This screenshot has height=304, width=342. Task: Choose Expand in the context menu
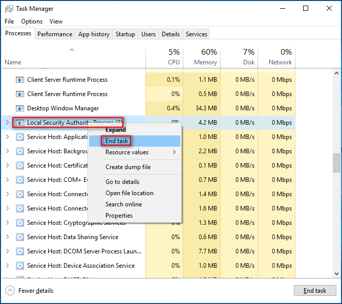click(135, 130)
